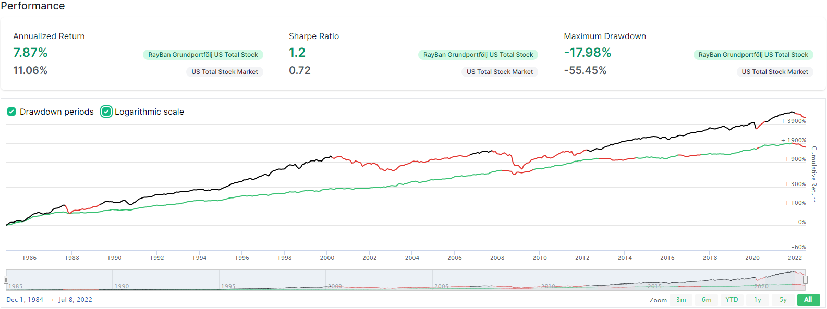Click the RayBan portfolio badge under Sharpe Ratio

coord(478,55)
